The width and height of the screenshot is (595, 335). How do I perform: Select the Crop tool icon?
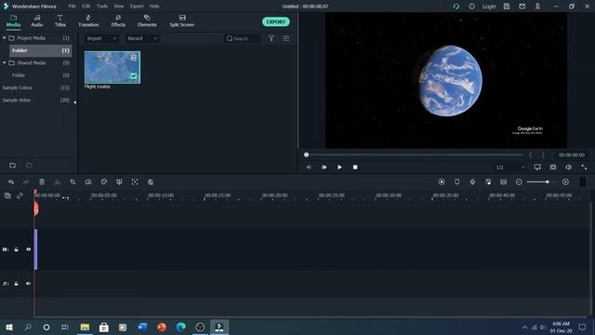click(x=73, y=182)
